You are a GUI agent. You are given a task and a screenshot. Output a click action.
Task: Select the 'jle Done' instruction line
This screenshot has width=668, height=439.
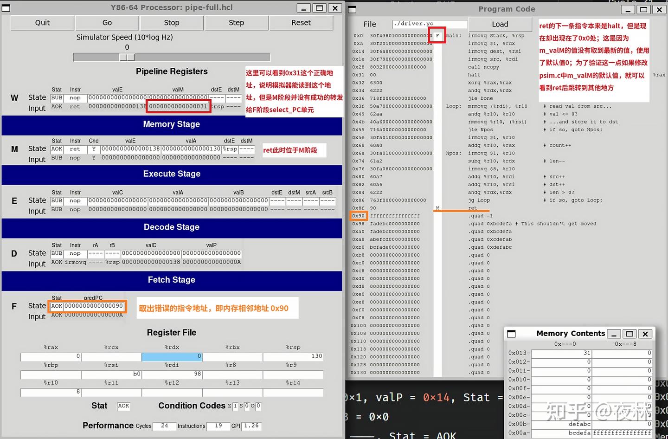(x=481, y=98)
